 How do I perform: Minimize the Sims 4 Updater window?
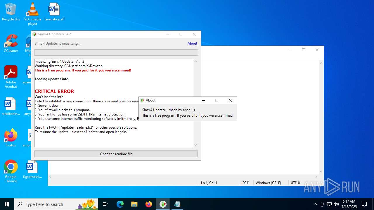click(168, 34)
